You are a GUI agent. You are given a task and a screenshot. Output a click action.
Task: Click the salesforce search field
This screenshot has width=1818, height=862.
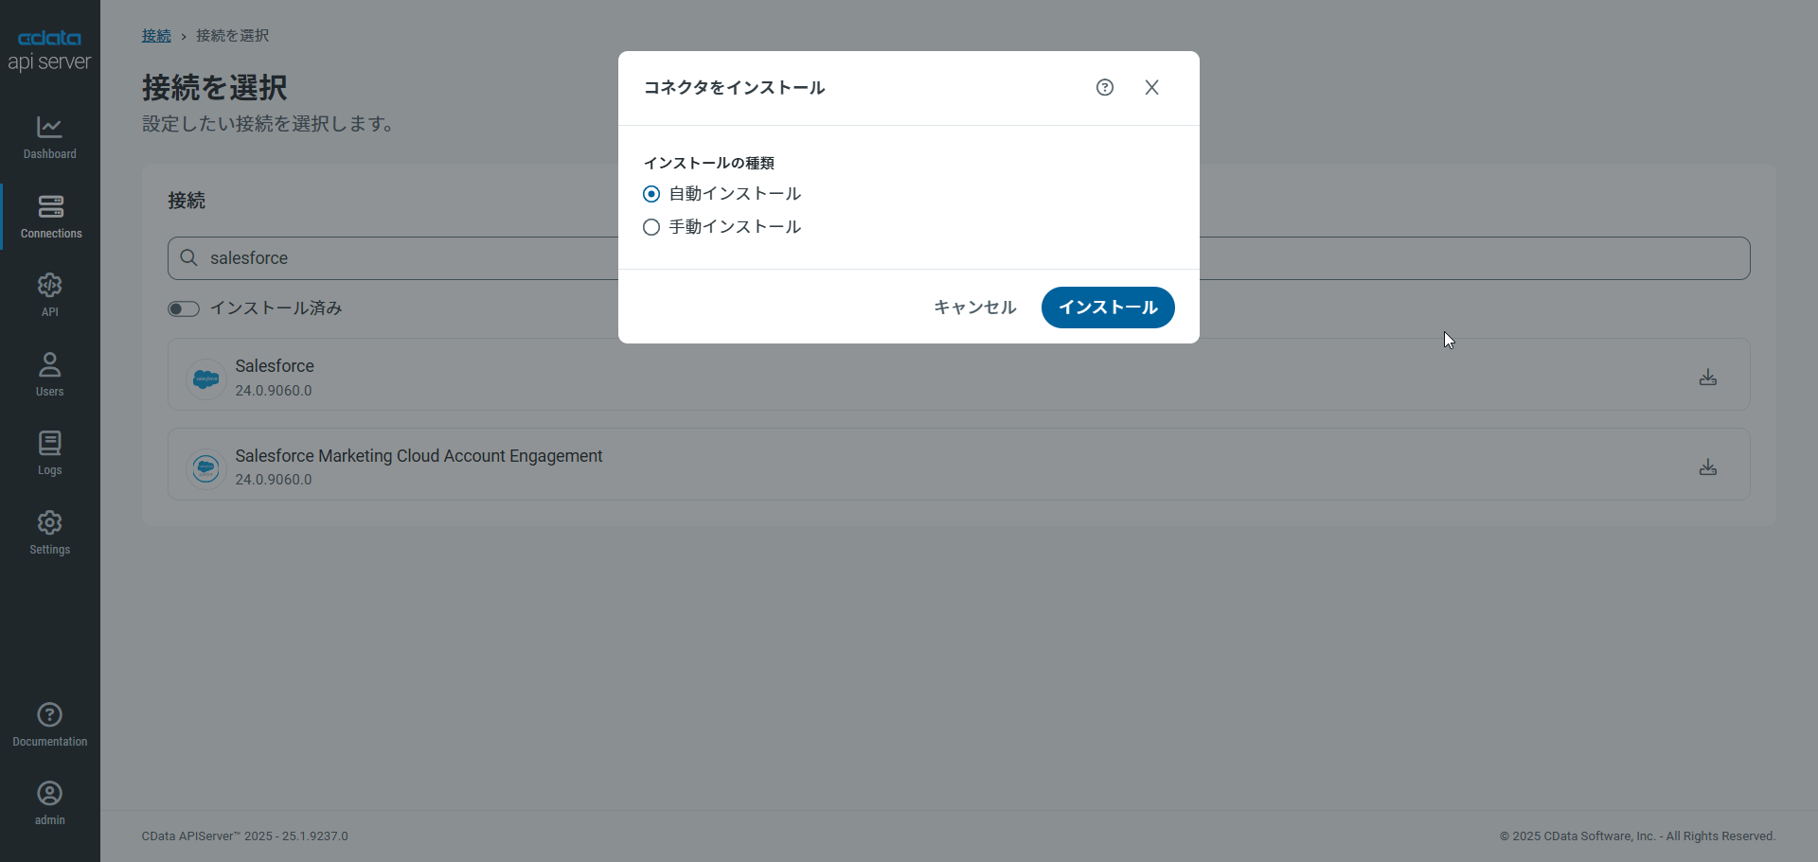pyautogui.click(x=958, y=258)
